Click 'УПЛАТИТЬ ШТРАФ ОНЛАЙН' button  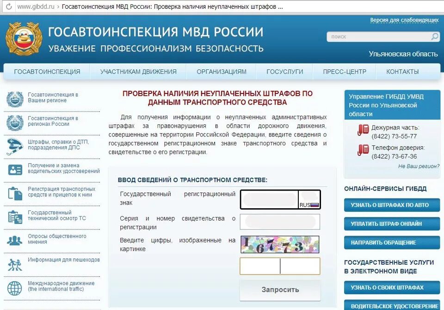[392, 224]
